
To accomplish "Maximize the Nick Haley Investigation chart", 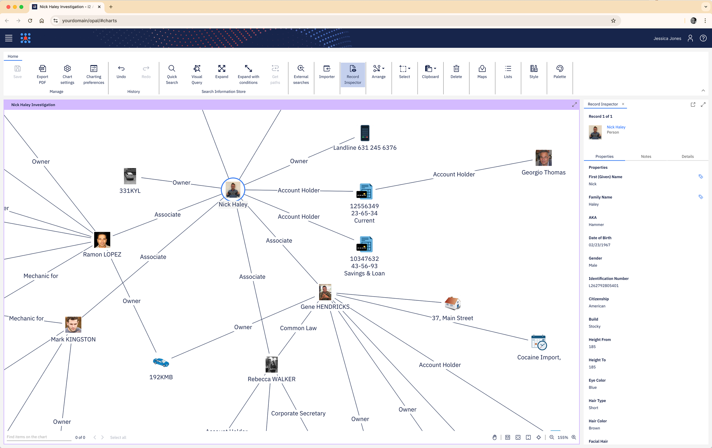I will point(574,105).
